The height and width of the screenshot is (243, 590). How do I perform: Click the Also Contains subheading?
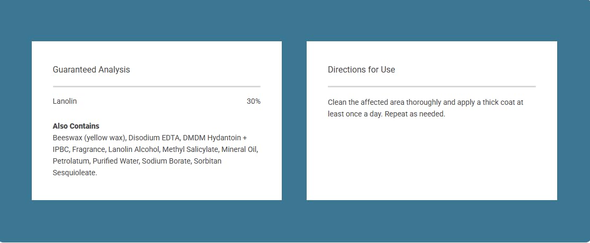(x=76, y=126)
